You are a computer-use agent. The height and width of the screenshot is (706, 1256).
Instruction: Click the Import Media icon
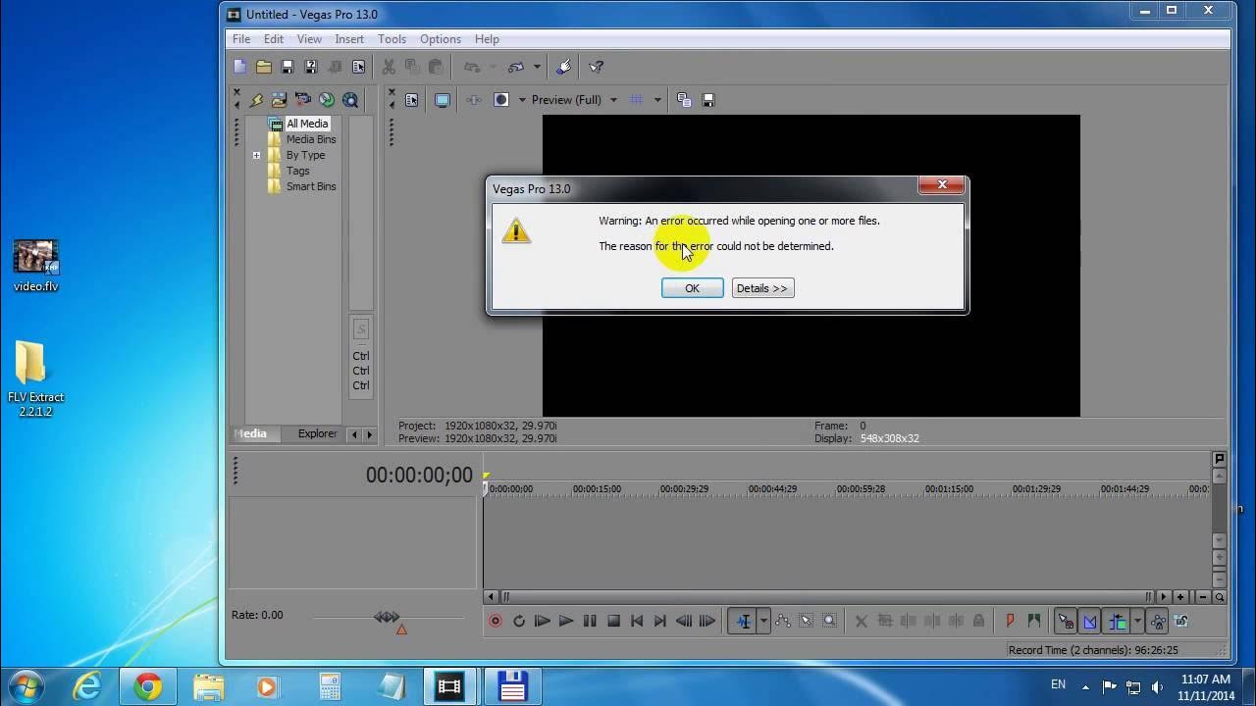[x=280, y=100]
